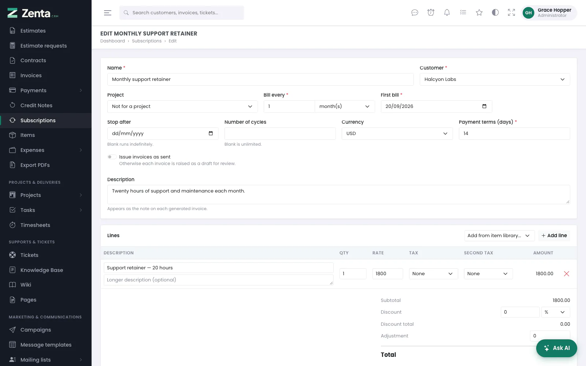
Task: Toggle dark mode contrast icon
Action: click(x=495, y=13)
